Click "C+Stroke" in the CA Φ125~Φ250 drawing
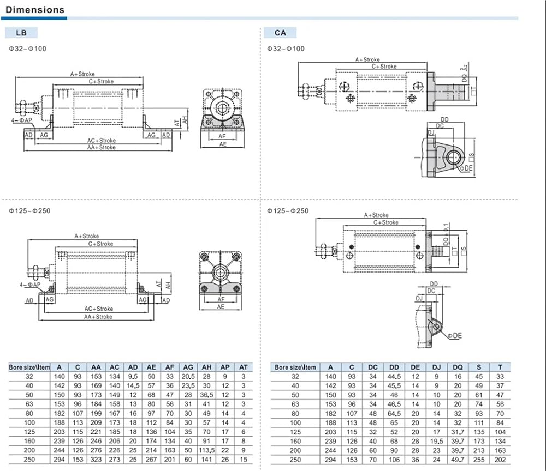 [386, 222]
